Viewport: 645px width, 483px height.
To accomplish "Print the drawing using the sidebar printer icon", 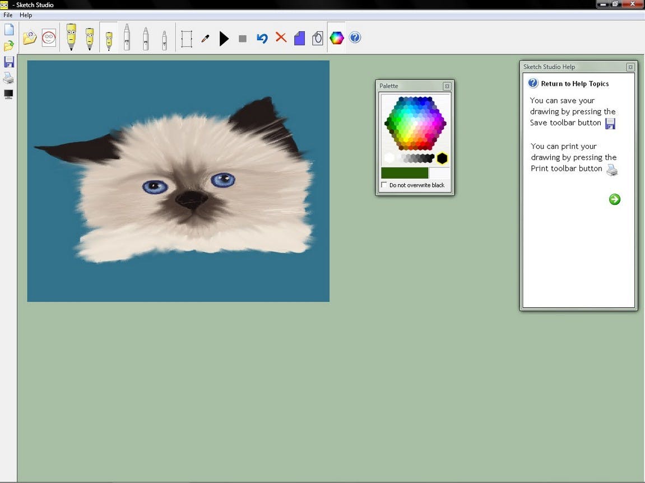I will tap(8, 78).
